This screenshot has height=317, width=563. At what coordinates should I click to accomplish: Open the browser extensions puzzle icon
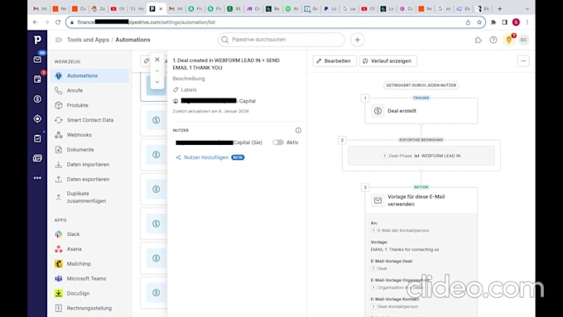(x=493, y=22)
